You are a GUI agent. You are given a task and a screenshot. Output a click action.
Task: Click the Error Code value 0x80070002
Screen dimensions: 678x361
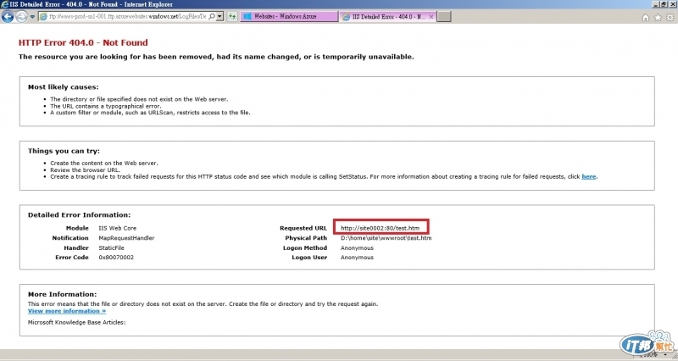(116, 258)
